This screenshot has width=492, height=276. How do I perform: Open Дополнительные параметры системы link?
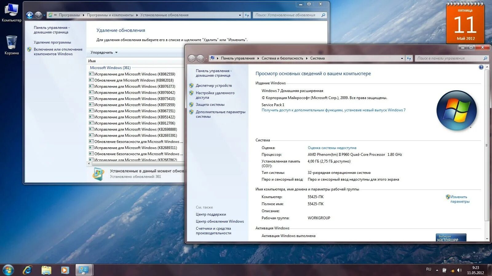(x=220, y=114)
